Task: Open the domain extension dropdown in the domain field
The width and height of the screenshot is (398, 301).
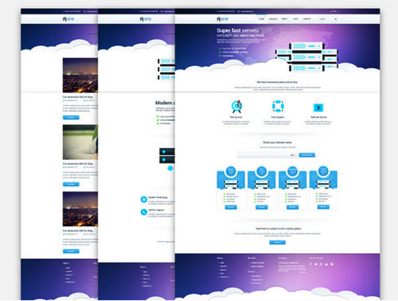Action: 293,155
